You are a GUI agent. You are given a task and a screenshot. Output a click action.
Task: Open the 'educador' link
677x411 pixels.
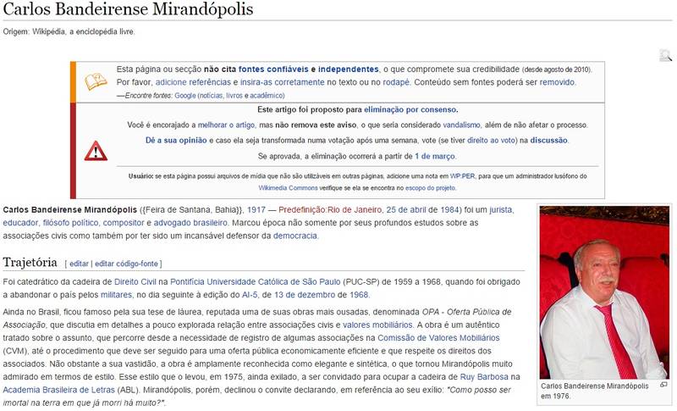pyautogui.click(x=20, y=223)
